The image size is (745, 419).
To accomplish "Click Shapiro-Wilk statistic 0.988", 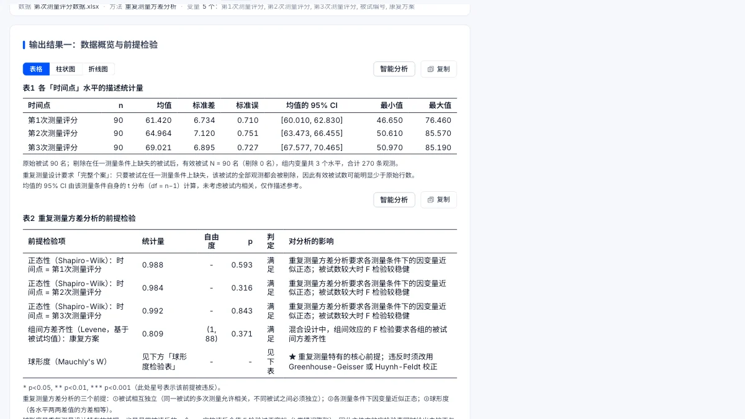I will click(153, 265).
